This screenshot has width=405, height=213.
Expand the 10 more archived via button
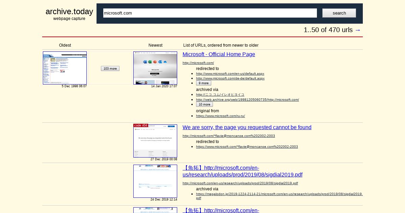coord(205,104)
